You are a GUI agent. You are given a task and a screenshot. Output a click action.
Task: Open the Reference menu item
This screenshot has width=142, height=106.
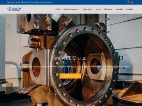click(x=108, y=9)
